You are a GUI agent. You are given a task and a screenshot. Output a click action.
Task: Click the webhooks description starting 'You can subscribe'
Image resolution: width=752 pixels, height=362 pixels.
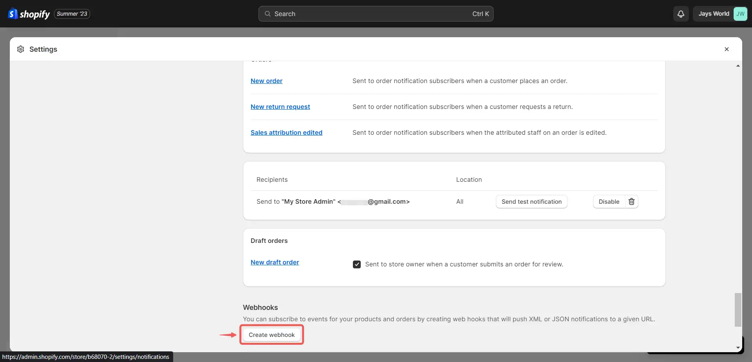[449, 319]
